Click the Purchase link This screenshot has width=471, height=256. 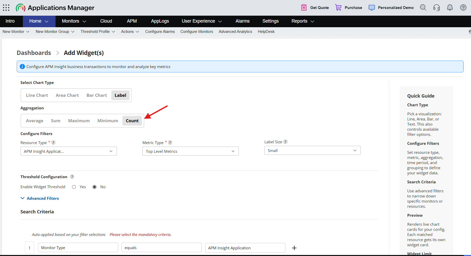(x=353, y=8)
